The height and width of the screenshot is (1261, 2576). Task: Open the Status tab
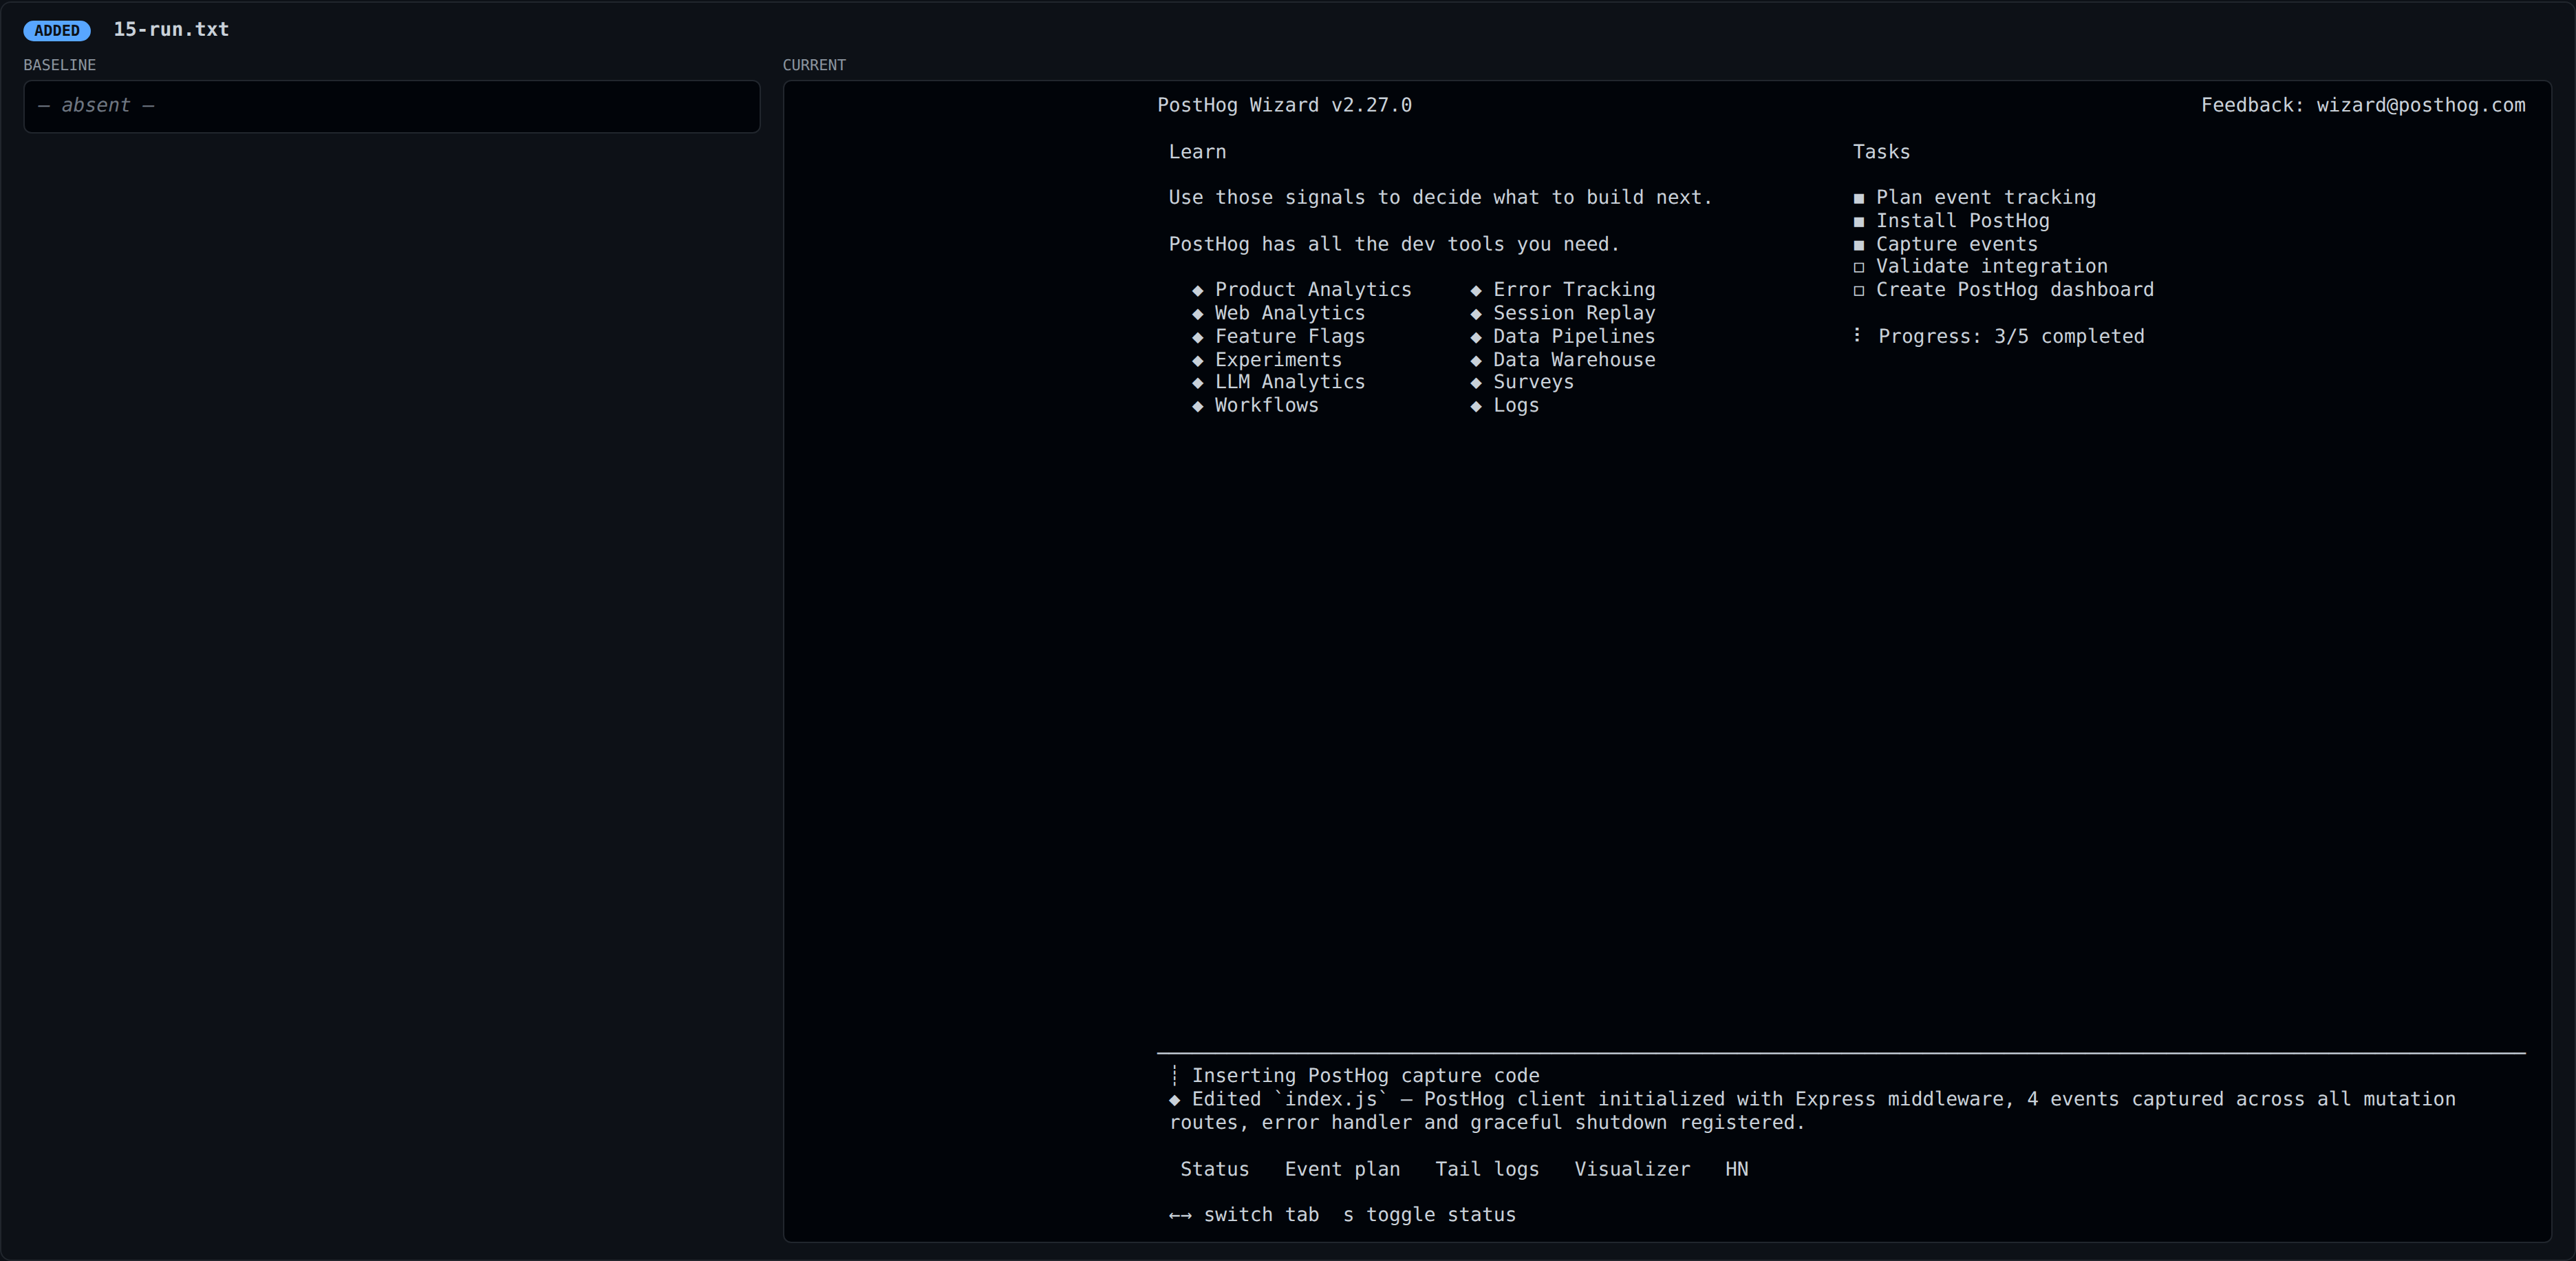[x=1214, y=1169]
